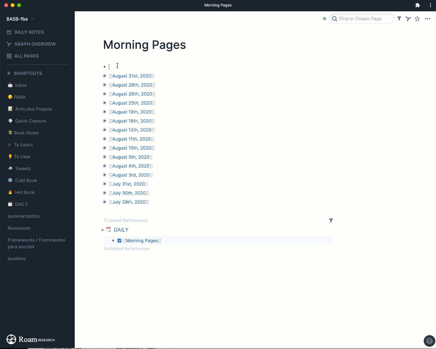Click the inbox emoji icon
The height and width of the screenshot is (349, 436).
(10, 85)
